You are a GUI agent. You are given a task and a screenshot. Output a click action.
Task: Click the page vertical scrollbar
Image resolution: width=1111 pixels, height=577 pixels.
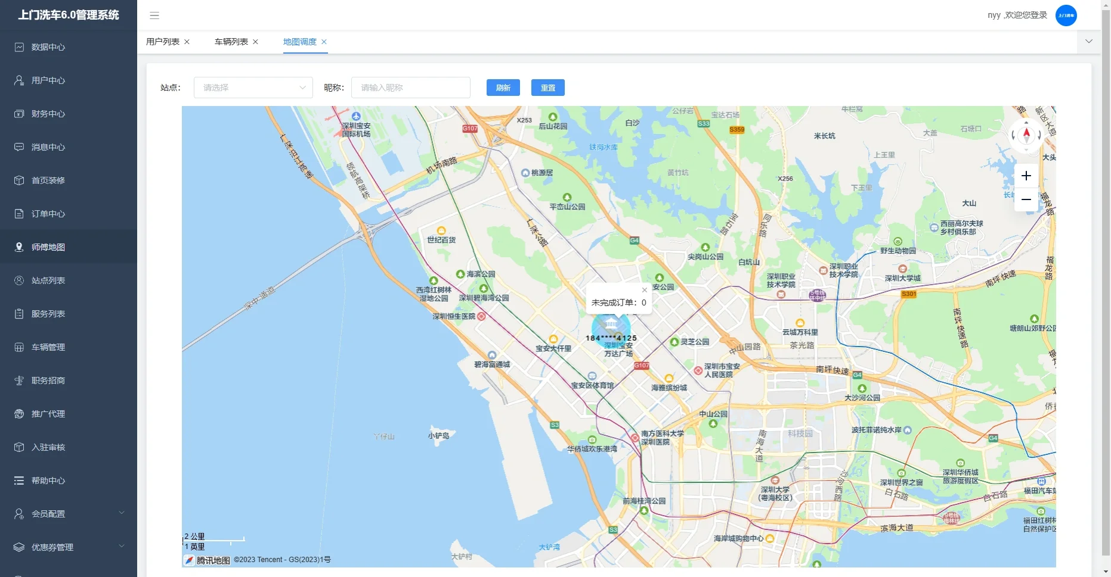click(1106, 286)
